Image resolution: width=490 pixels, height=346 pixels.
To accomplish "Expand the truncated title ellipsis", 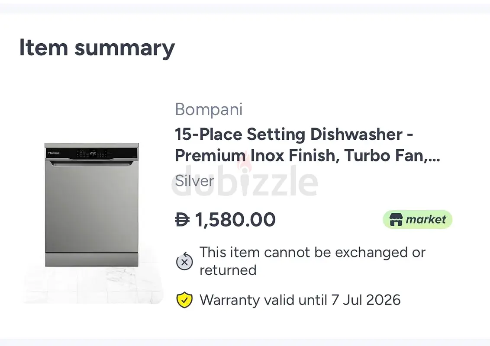I will click(434, 156).
